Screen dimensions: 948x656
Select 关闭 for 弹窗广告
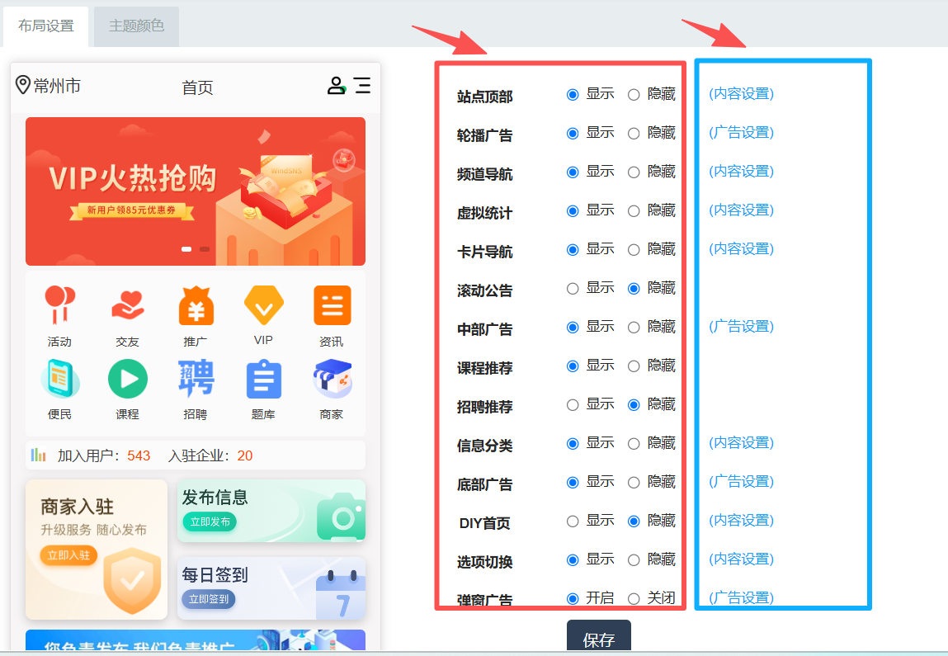pos(634,598)
